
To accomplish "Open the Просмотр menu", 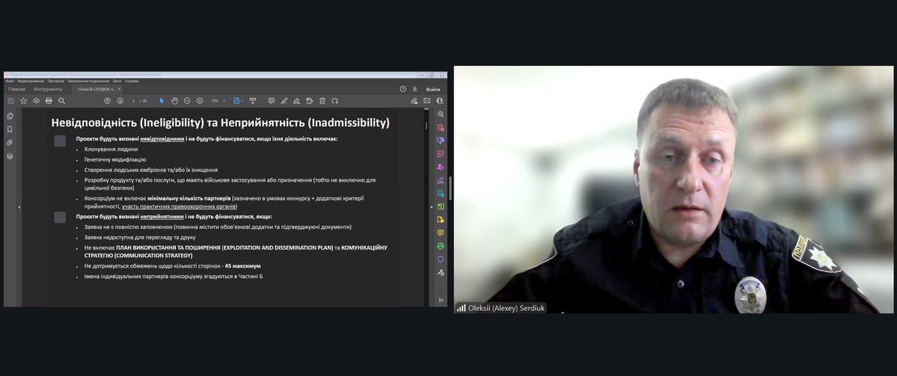I will [x=56, y=81].
